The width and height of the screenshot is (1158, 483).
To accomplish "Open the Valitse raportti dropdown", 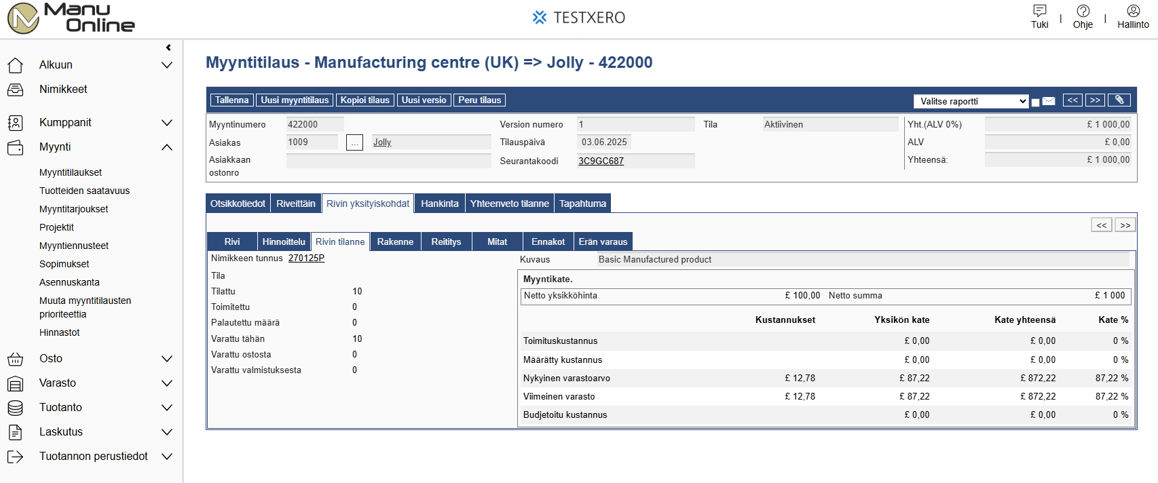I will [971, 101].
